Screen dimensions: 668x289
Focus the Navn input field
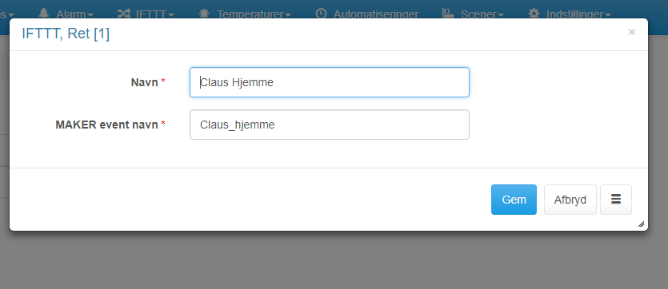(x=330, y=82)
